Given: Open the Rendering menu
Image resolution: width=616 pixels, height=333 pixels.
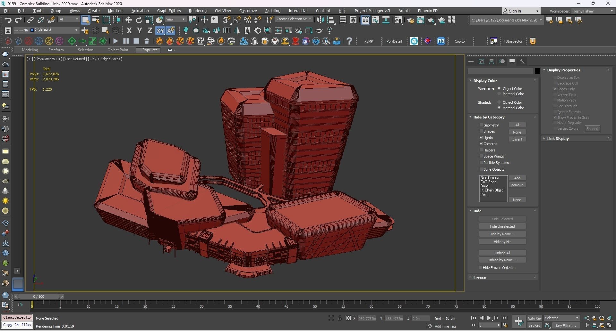Looking at the screenshot, I should click(198, 11).
